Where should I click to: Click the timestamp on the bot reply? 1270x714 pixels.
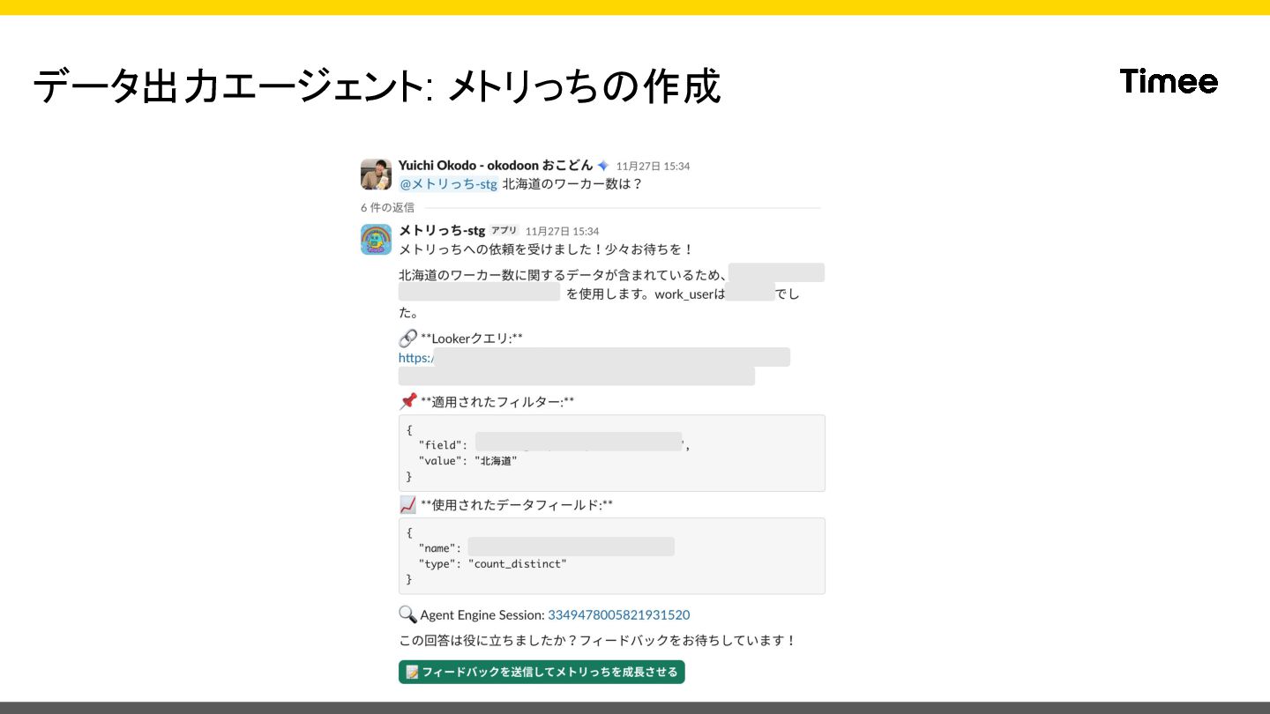(x=562, y=232)
